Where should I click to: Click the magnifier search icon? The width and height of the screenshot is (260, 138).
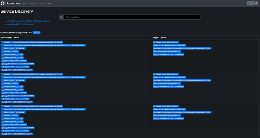pos(62,17)
